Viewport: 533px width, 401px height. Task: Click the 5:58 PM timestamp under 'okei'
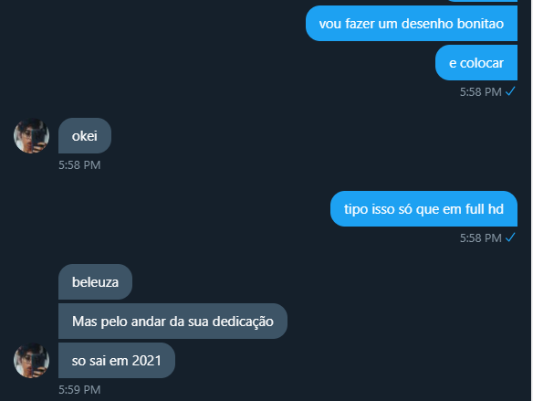coord(79,165)
